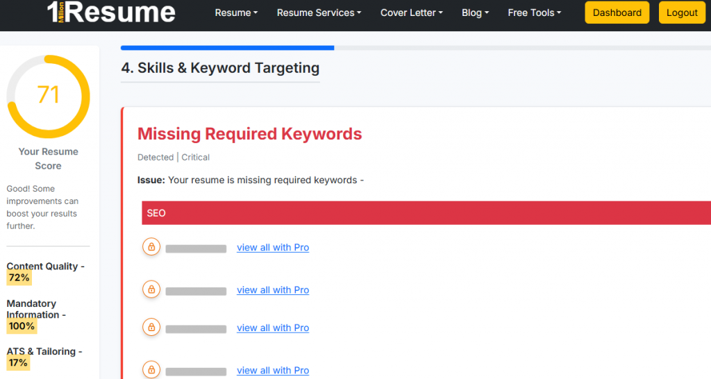Click third 'view all with Pro' link
Viewport: 711px width, 379px height.
[273, 328]
